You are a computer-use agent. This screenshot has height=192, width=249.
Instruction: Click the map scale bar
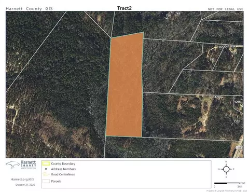pyautogui.click(x=227, y=183)
